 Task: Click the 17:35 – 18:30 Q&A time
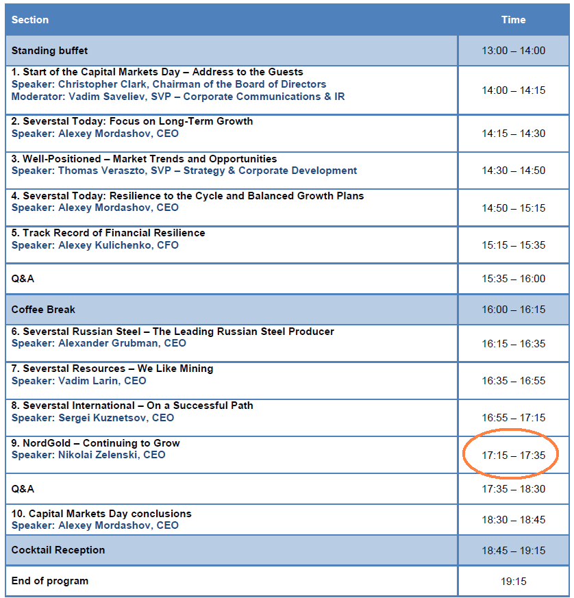[513, 489]
